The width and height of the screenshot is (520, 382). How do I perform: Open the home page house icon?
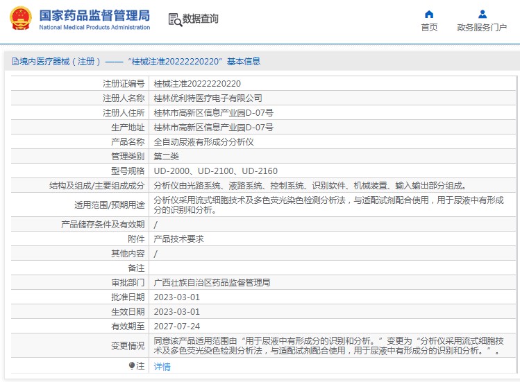(x=429, y=15)
